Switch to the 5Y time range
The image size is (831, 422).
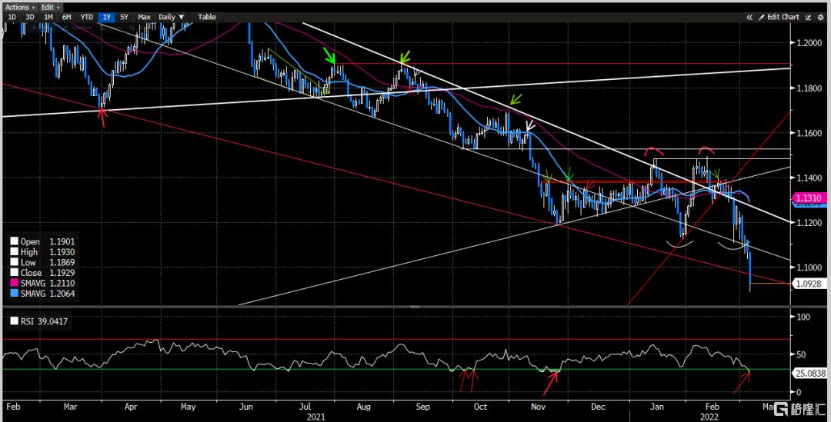click(x=124, y=17)
